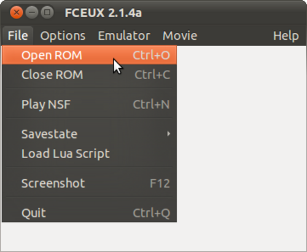Screen dimensions: 307x252
Task: Minimize the FCEUX window
Action: click(x=32, y=12)
